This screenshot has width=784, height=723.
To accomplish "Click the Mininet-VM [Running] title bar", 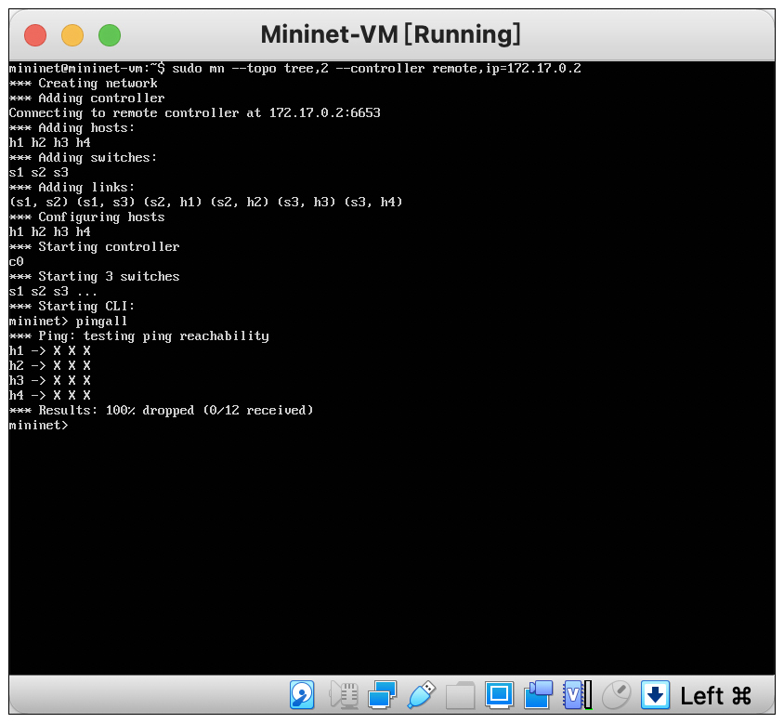I will (x=390, y=34).
